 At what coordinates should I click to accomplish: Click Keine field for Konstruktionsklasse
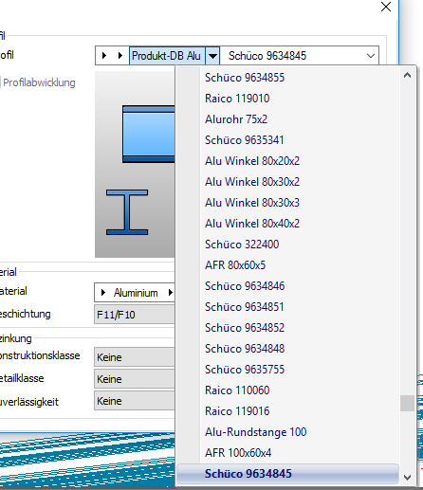135,357
